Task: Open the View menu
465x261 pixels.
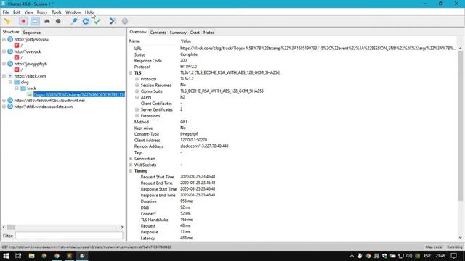Action: [28, 12]
